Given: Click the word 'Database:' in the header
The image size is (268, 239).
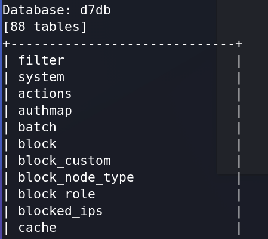Looking at the screenshot, I should click(37, 10).
